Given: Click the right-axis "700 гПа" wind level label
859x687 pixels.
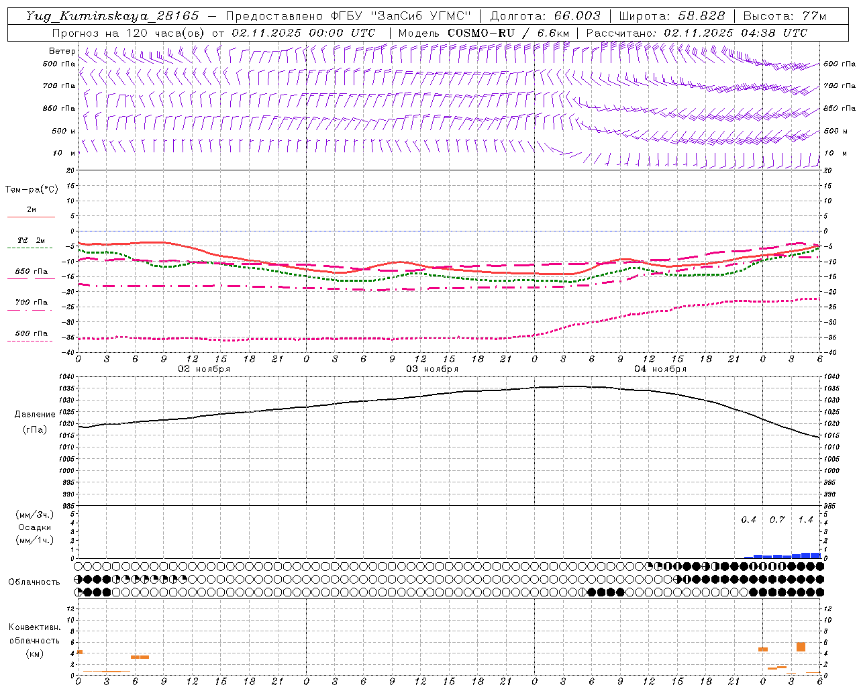Looking at the screenshot, I should pos(840,86).
